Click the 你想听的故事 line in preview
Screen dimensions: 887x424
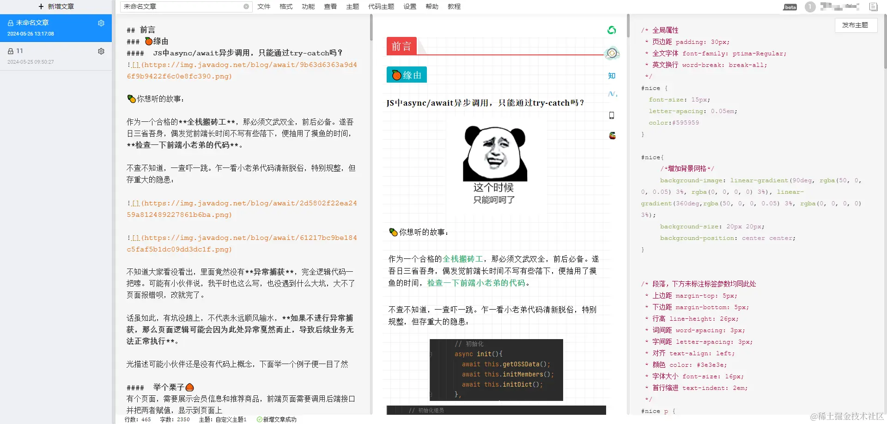(419, 232)
